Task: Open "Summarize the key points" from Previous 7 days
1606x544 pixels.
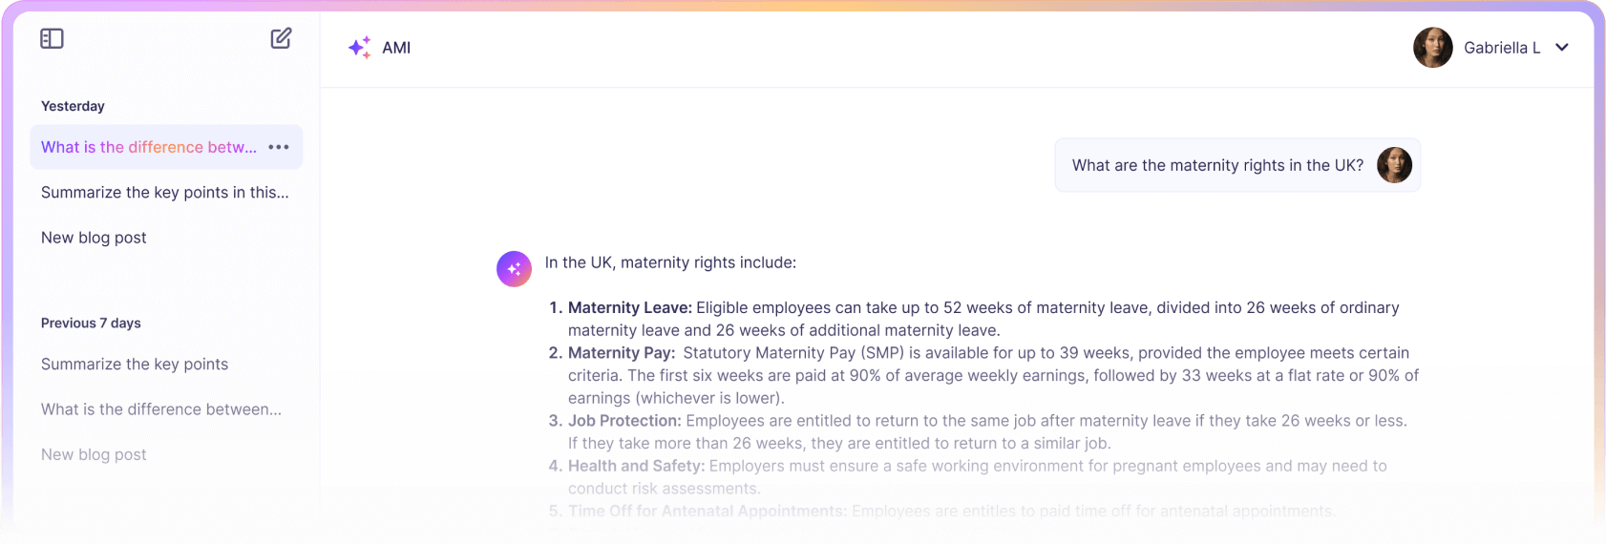Action: [135, 365]
